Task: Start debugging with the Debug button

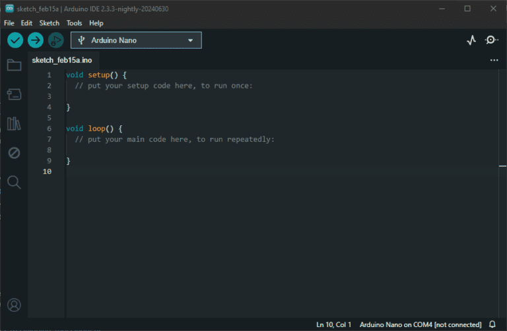Action: (x=56, y=40)
